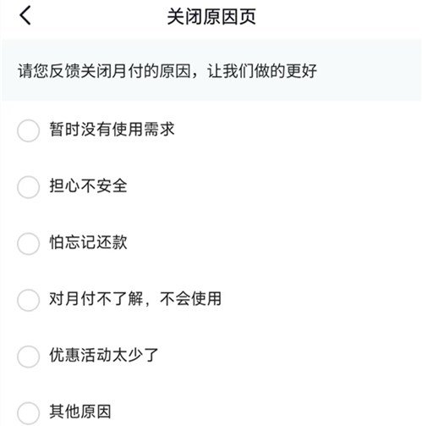Pick the 对月付不了解，不会使用 radio circle
The height and width of the screenshot is (426, 422).
pyautogui.click(x=28, y=300)
